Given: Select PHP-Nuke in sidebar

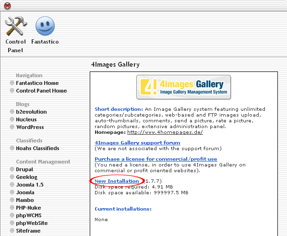Looking at the screenshot, I should [x=28, y=208].
